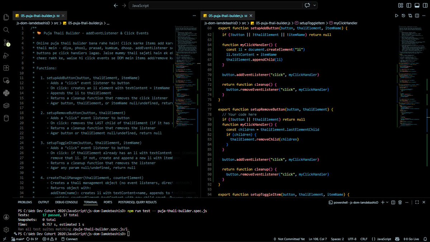Viewport: 430px width, 242px height.
Task: Open the Copilot chat icon
Action: click(307, 5)
